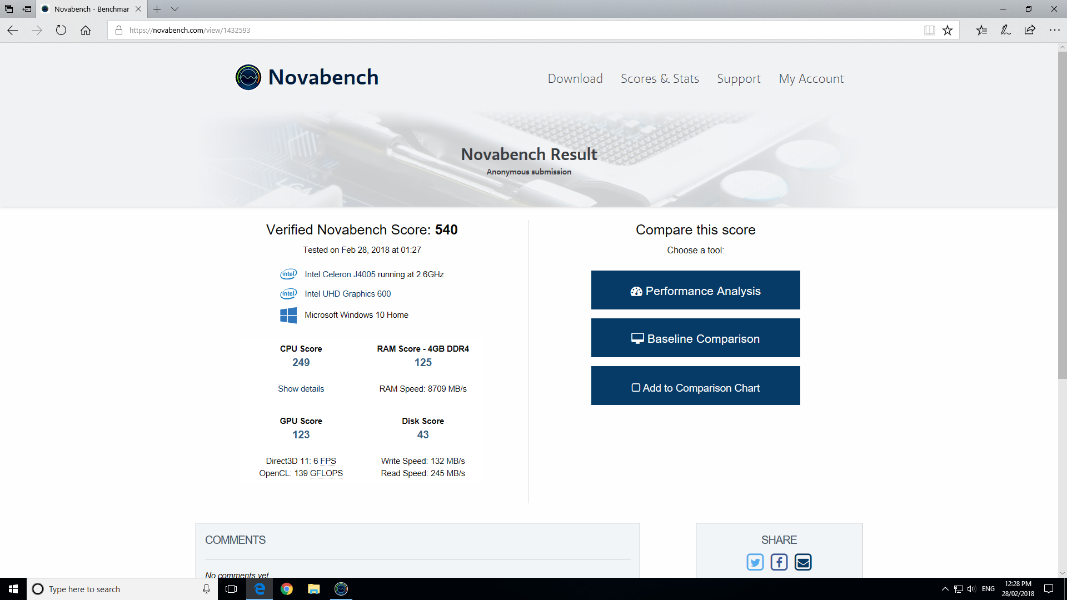Click the Edge icon in the taskbar
Viewport: 1067px width, 600px height.
click(260, 589)
